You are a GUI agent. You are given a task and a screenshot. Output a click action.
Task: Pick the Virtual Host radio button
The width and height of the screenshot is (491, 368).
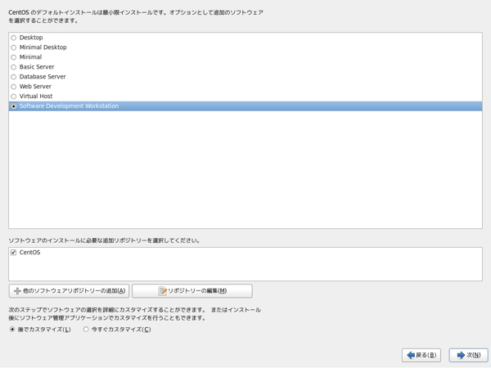[13, 96]
